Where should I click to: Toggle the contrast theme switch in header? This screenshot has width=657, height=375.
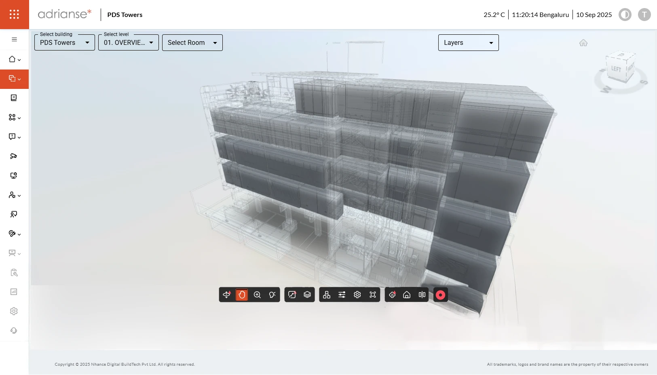pyautogui.click(x=625, y=15)
